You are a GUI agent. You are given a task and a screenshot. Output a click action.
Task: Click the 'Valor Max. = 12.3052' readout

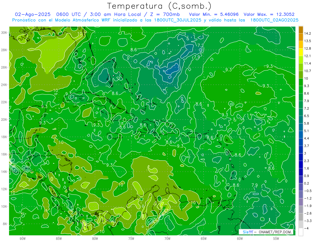coord(269,14)
